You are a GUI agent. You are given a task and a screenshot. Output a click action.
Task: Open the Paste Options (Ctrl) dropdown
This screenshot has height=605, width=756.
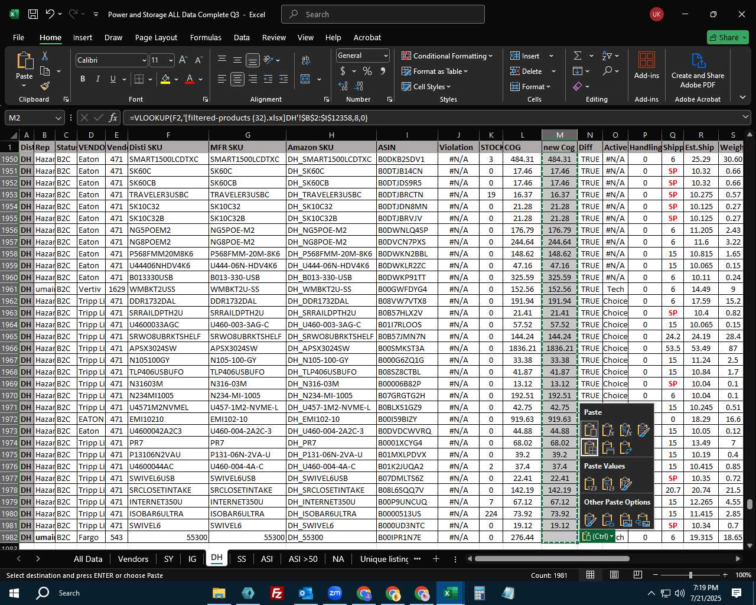pos(597,536)
